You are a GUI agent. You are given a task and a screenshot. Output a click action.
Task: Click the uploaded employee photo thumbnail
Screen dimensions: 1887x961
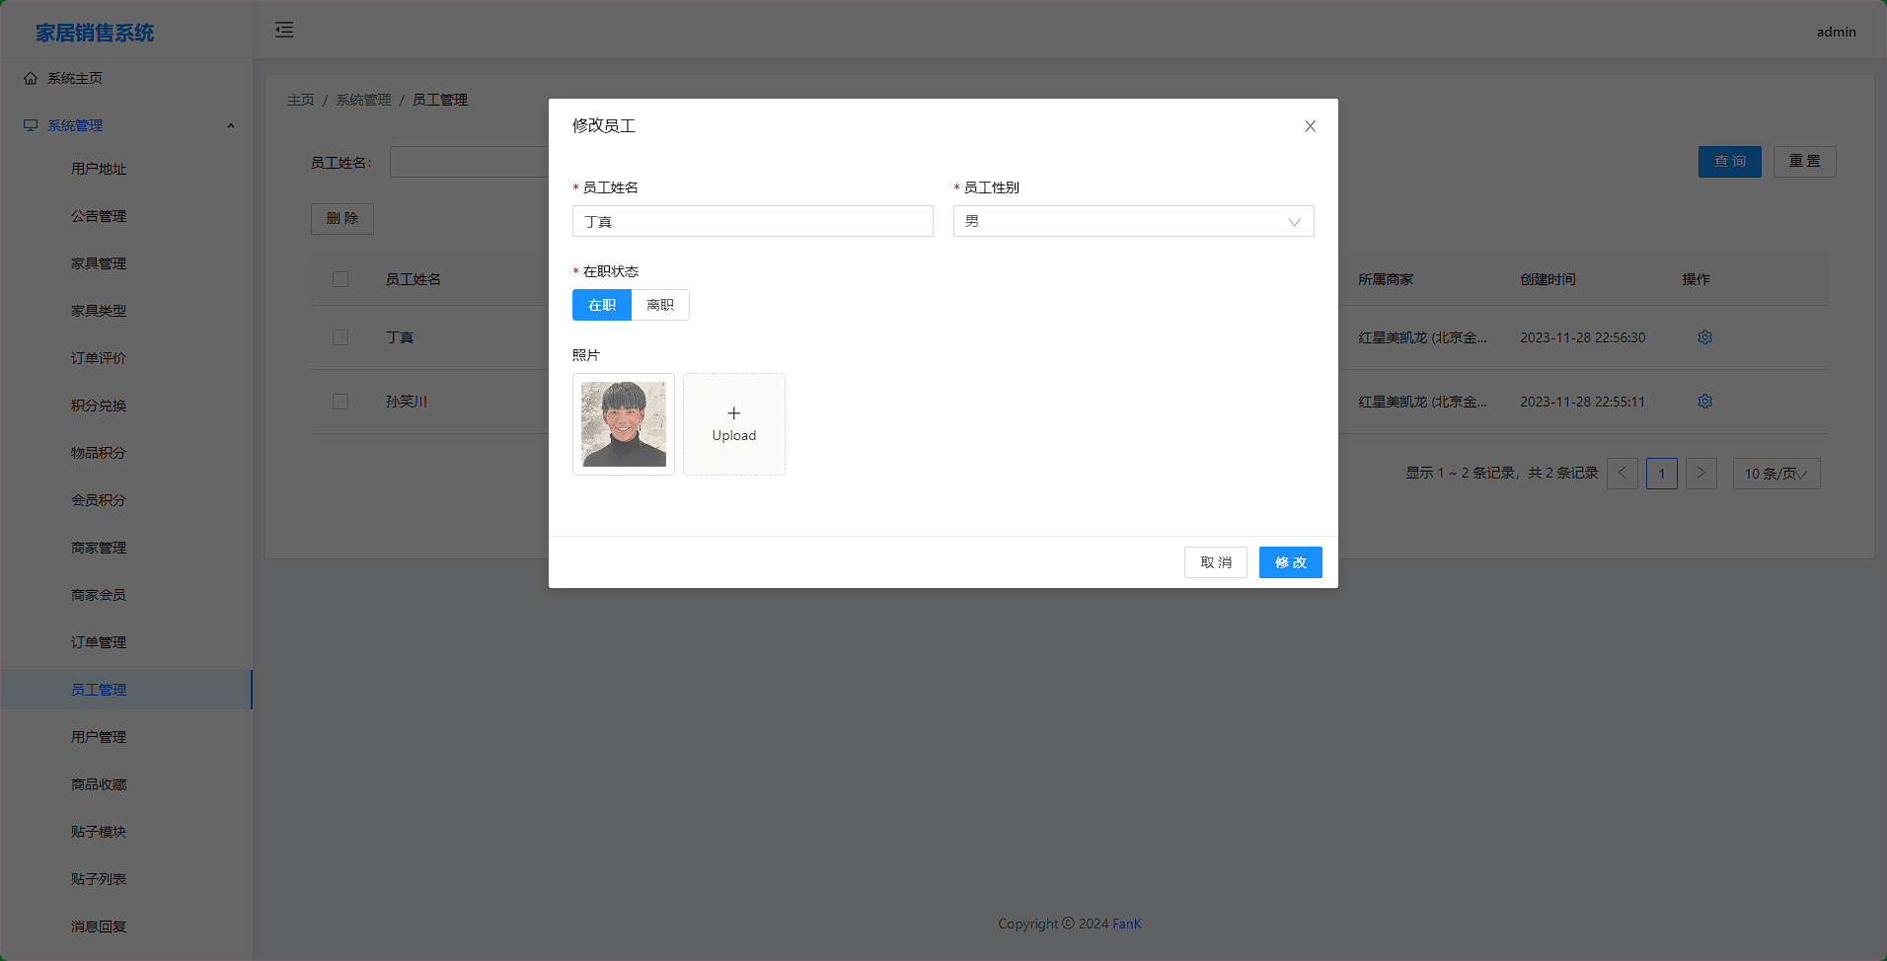624,424
